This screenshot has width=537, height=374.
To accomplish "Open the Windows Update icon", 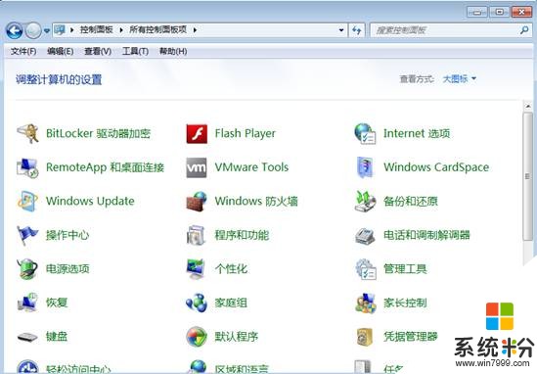I will pos(27,201).
